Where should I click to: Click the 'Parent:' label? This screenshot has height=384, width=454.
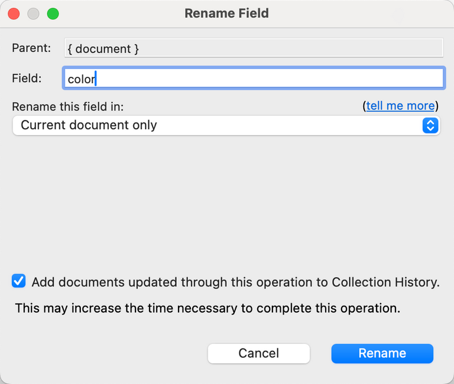pos(31,48)
